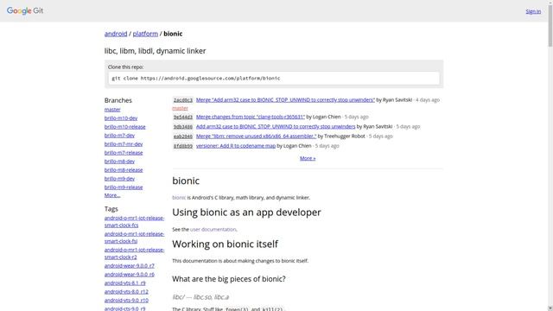Click the red master ref label
Image resolution: width=553 pixels, height=311 pixels.
(180, 108)
